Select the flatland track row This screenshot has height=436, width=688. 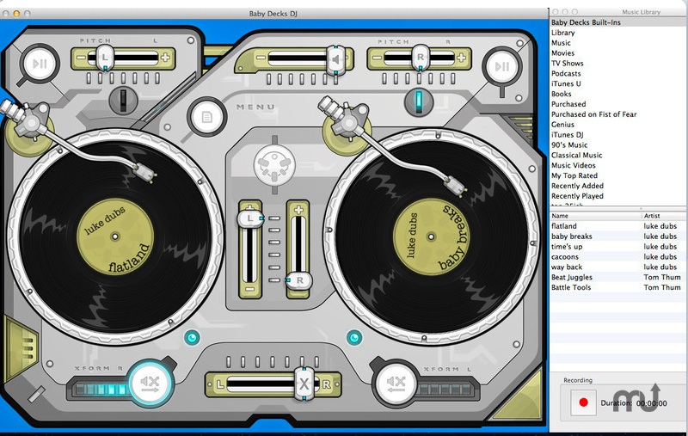point(617,226)
